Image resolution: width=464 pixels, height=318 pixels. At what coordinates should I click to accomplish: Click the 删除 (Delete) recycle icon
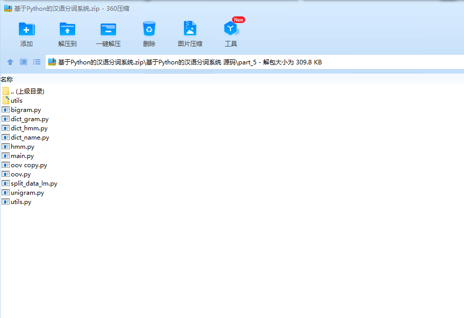click(x=149, y=29)
